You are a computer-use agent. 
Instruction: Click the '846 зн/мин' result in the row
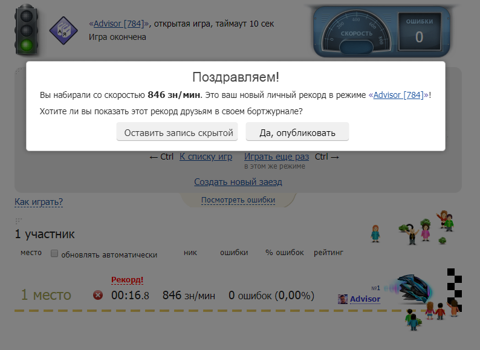[189, 296]
